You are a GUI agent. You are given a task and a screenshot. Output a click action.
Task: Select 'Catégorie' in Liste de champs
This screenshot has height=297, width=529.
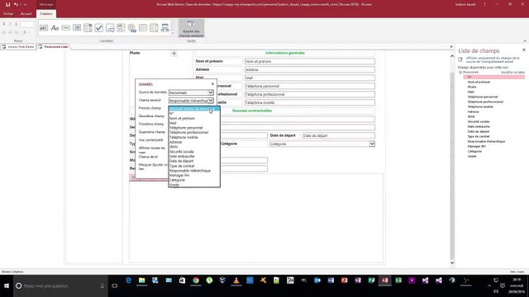[x=474, y=151]
